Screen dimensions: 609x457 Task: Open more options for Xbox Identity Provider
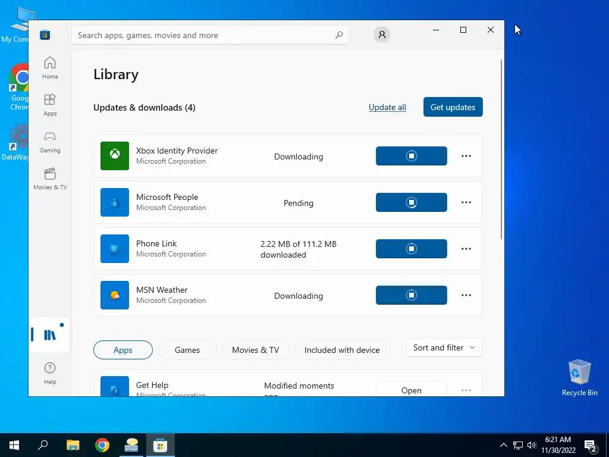tap(466, 156)
